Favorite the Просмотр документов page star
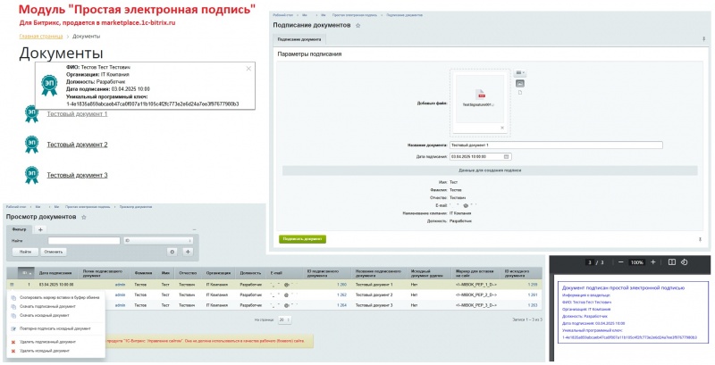This screenshot has width=715, height=365. click(x=83, y=217)
